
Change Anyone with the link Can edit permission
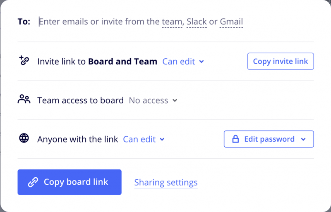[139, 139]
